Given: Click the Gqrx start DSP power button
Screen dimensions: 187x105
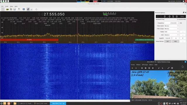Looking at the screenshot, I should click(x=3, y=9).
